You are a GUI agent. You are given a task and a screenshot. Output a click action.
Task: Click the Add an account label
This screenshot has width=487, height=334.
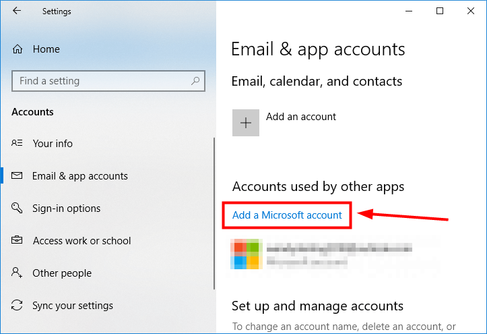tap(301, 117)
